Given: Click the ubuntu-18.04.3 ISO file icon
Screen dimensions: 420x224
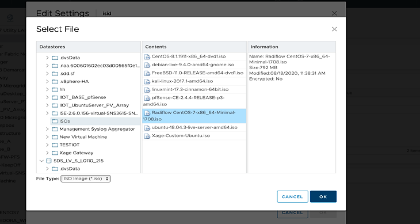Looking at the screenshot, I should point(147,128).
